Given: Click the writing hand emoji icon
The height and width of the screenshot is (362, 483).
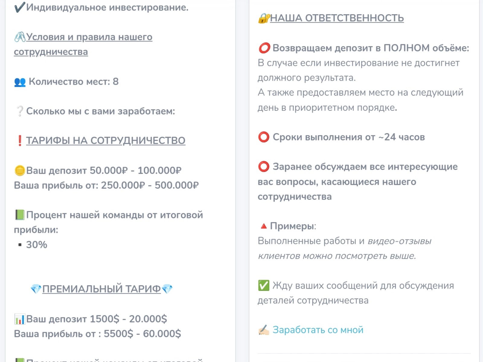Looking at the screenshot, I should coord(264,330).
